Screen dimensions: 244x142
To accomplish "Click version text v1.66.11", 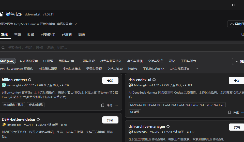I will [48, 14].
